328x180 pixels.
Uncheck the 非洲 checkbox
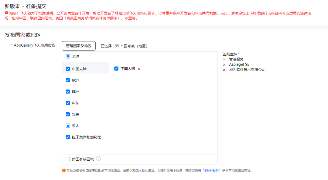pos(68,92)
